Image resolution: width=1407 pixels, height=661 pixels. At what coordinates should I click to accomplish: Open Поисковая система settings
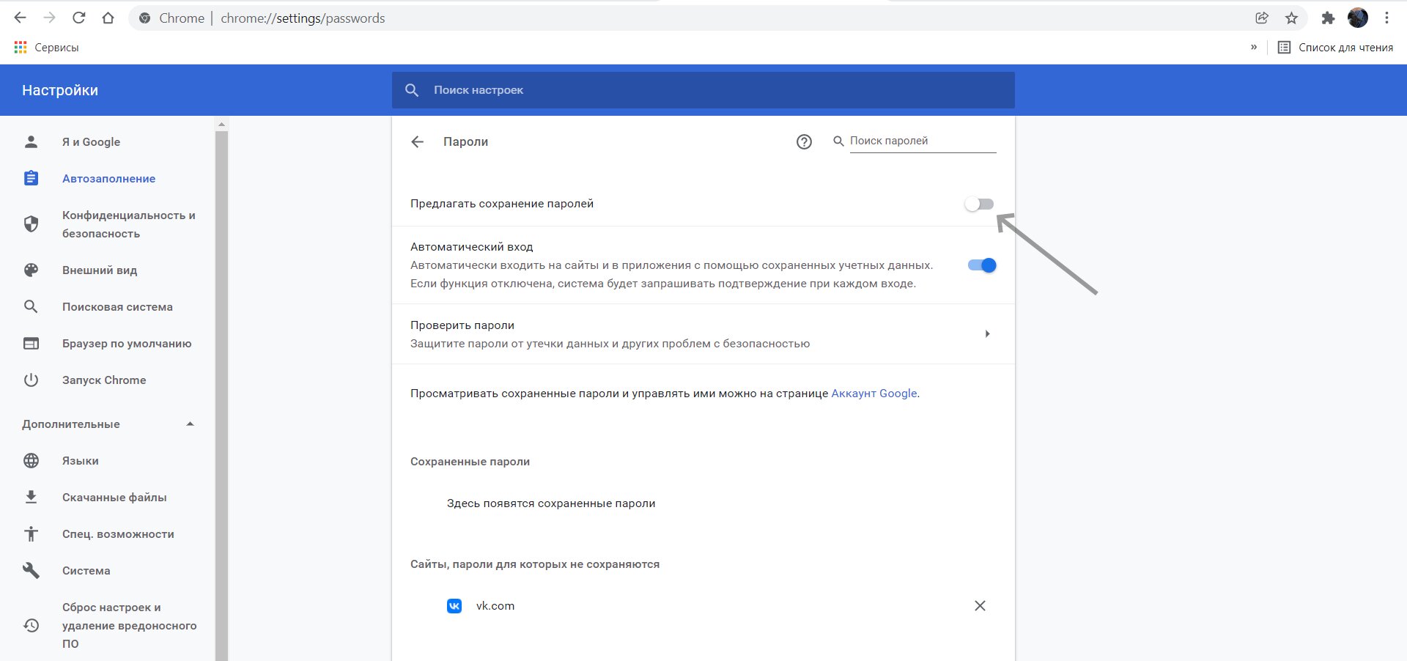[117, 306]
